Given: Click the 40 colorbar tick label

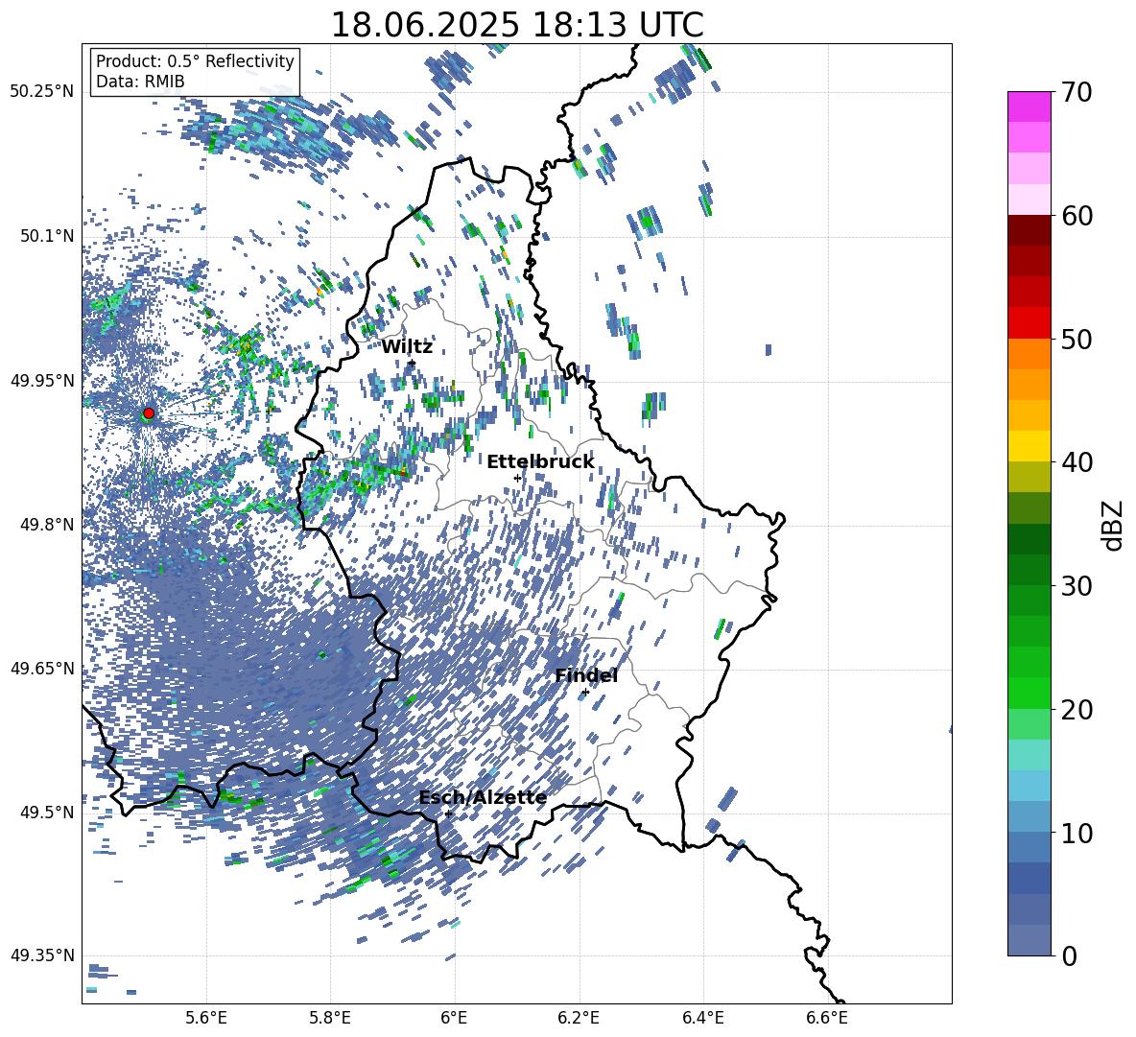Looking at the screenshot, I should [1077, 462].
